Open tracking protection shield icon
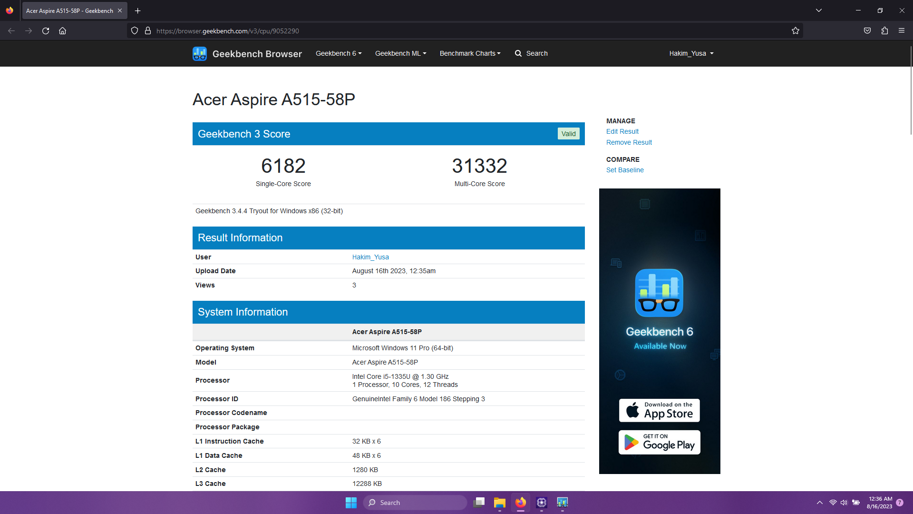The height and width of the screenshot is (514, 913). click(x=135, y=31)
